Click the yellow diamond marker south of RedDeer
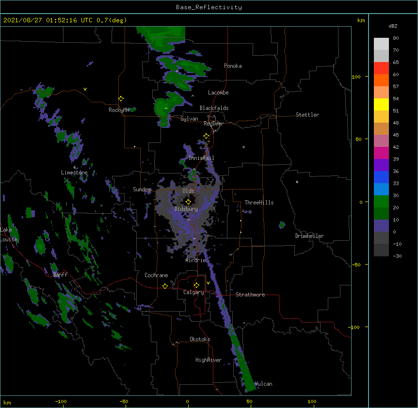Image resolution: width=418 pixels, height=408 pixels. 207,136
